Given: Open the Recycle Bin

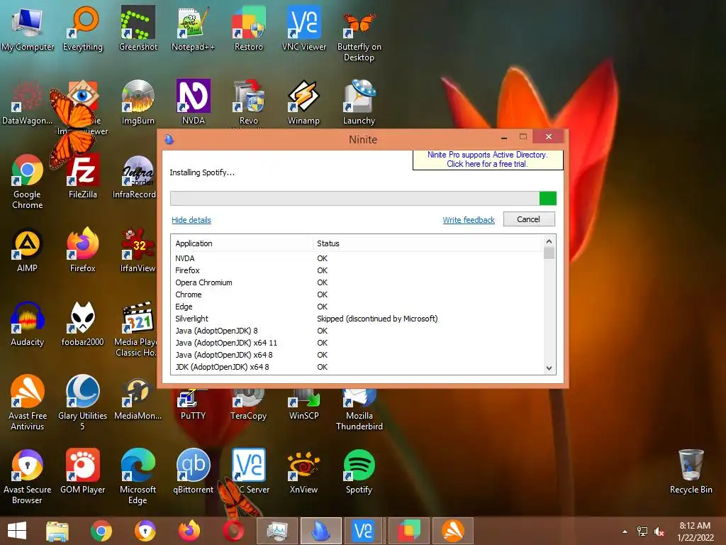Looking at the screenshot, I should tap(691, 471).
